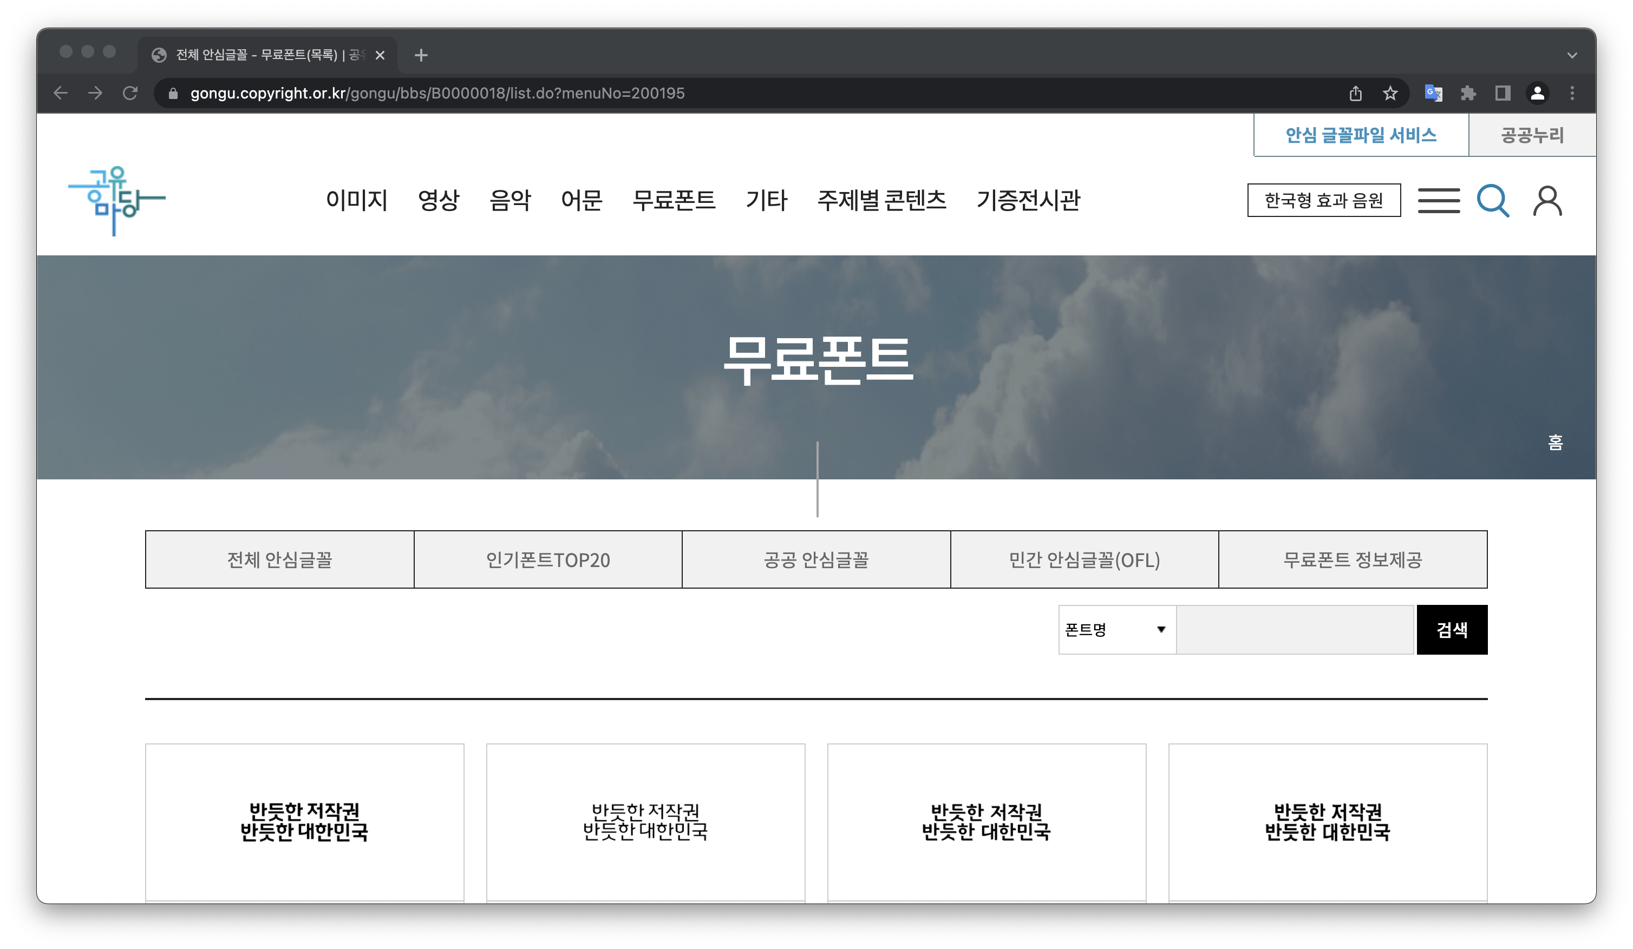The width and height of the screenshot is (1633, 949).
Task: Toggle the browser side panel icon
Action: [1502, 93]
